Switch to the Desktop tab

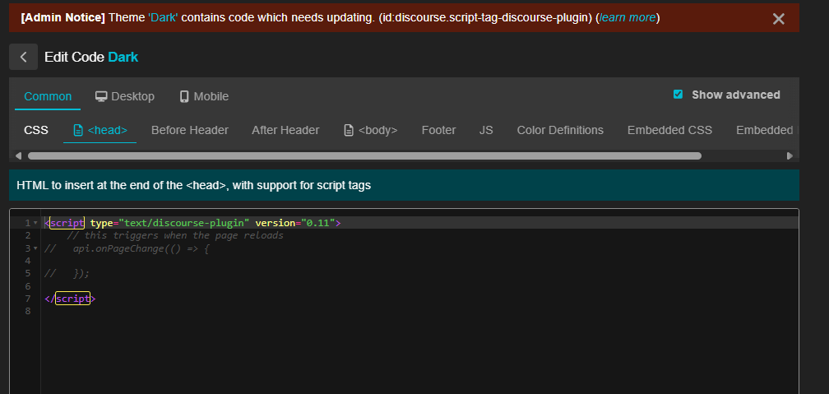point(125,96)
